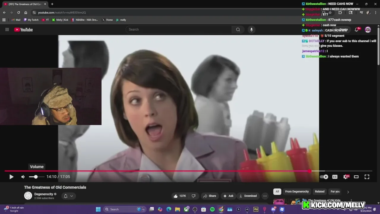Share the video

click(x=210, y=196)
